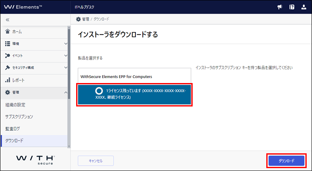Click the 環境 list icon

7,44
